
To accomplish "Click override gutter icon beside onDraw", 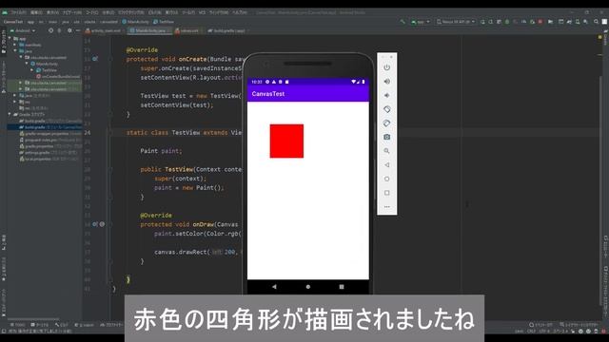I will coord(95,224).
